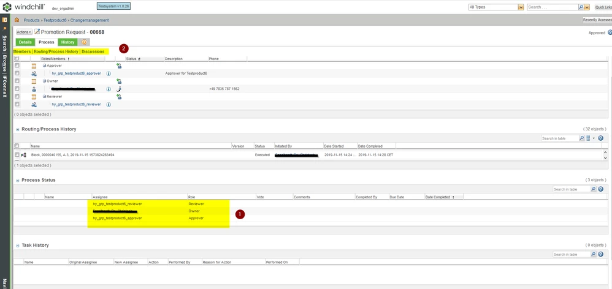Check the Reviewer role row checkbox
This screenshot has width=612, height=289.
tap(17, 97)
